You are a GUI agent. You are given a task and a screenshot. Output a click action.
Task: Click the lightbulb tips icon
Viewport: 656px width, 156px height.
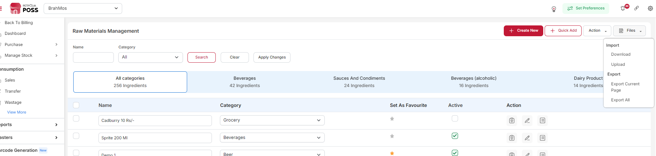click(554, 9)
